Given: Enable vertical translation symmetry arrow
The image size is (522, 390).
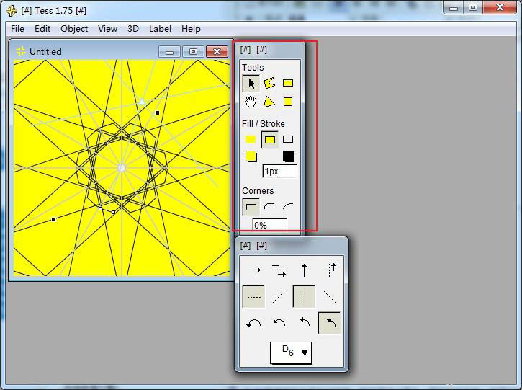Looking at the screenshot, I should [x=304, y=270].
